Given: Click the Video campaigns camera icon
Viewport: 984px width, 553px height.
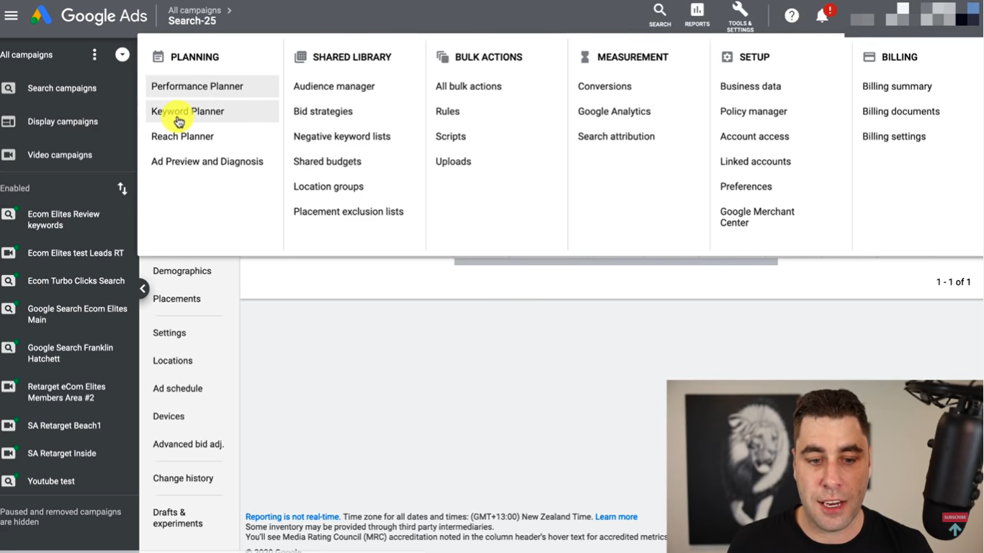Looking at the screenshot, I should tap(9, 155).
